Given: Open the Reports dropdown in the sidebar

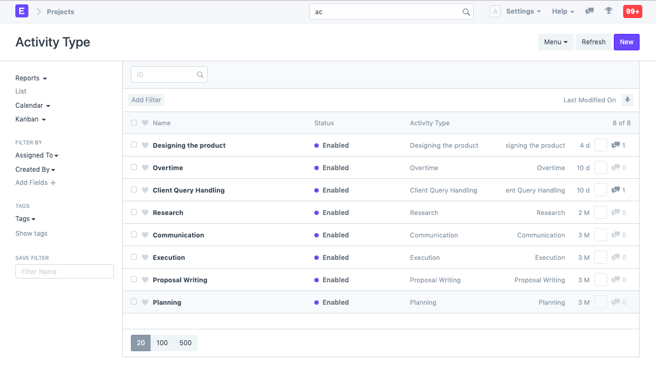Looking at the screenshot, I should [x=31, y=78].
